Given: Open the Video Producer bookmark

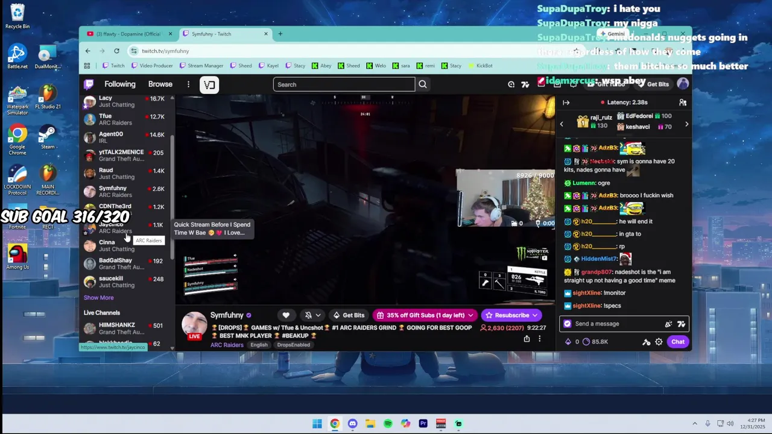Looking at the screenshot, I should click(152, 66).
